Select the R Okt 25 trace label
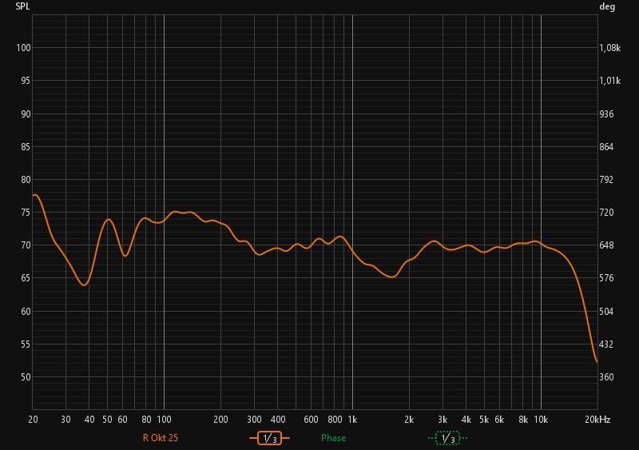 (x=160, y=438)
